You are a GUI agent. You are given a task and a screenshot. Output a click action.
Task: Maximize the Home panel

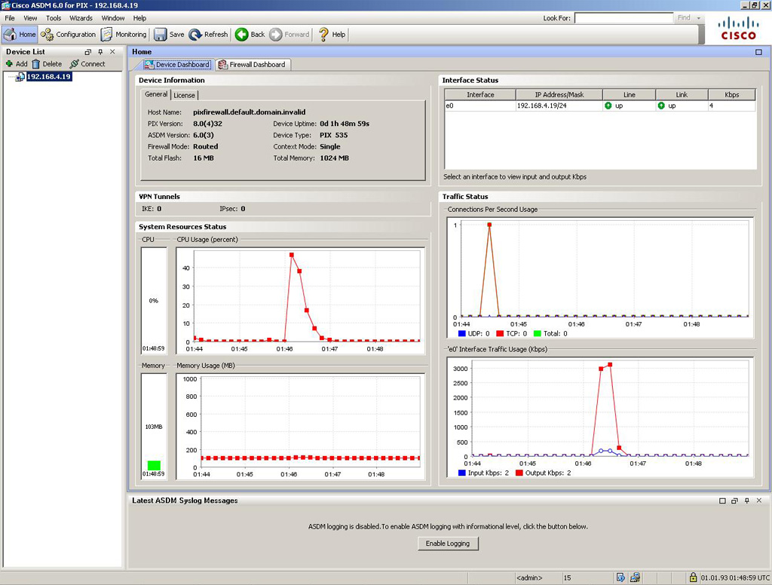tap(758, 52)
